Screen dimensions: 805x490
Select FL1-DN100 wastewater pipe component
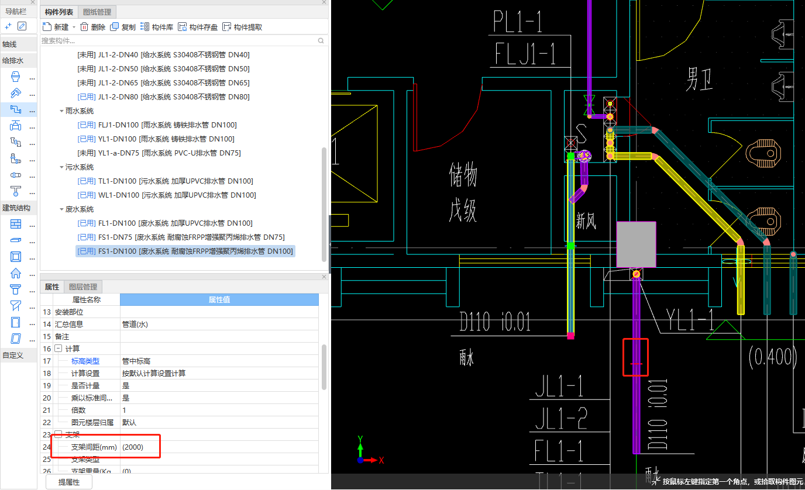coord(165,223)
